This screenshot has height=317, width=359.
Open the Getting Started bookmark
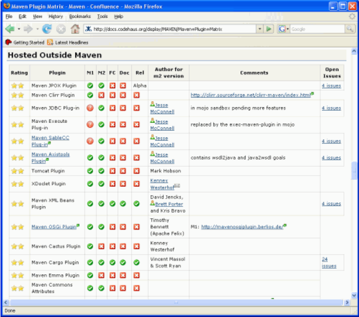click(x=25, y=42)
